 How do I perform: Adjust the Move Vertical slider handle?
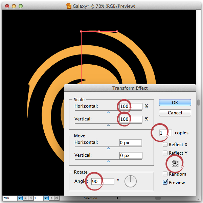coord(109,161)
